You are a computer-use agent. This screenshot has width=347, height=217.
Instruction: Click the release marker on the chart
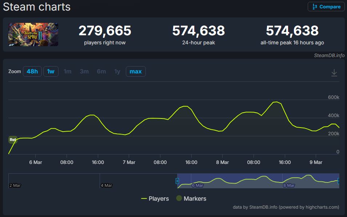point(13,140)
